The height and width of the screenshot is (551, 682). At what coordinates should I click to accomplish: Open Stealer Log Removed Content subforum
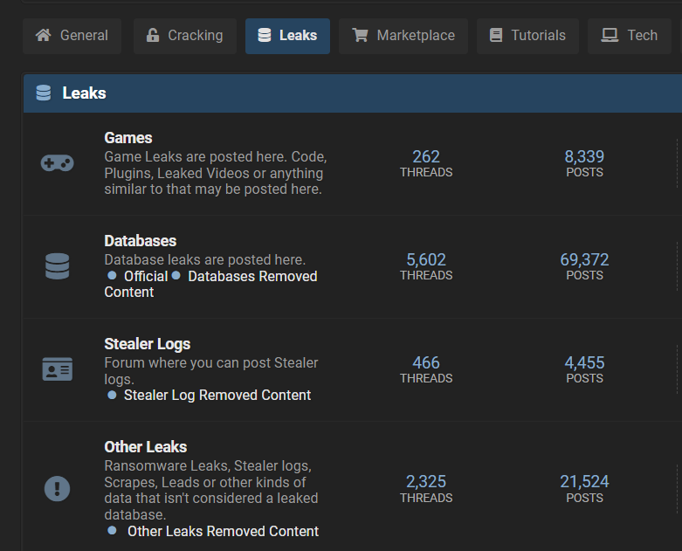point(217,395)
